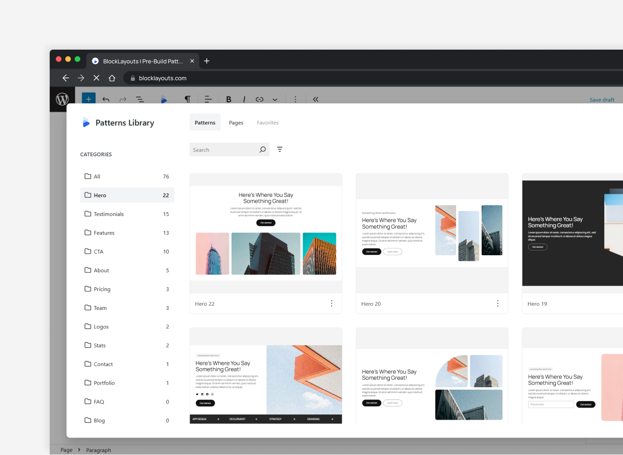This screenshot has height=455, width=623.
Task: Click the paragraph block type icon
Action: pos(188,99)
